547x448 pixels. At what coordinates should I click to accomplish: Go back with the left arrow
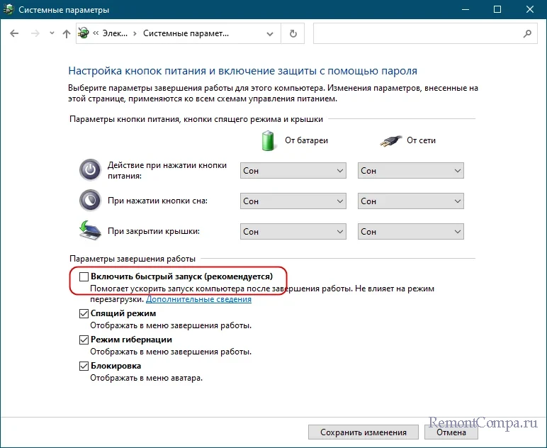(14, 33)
